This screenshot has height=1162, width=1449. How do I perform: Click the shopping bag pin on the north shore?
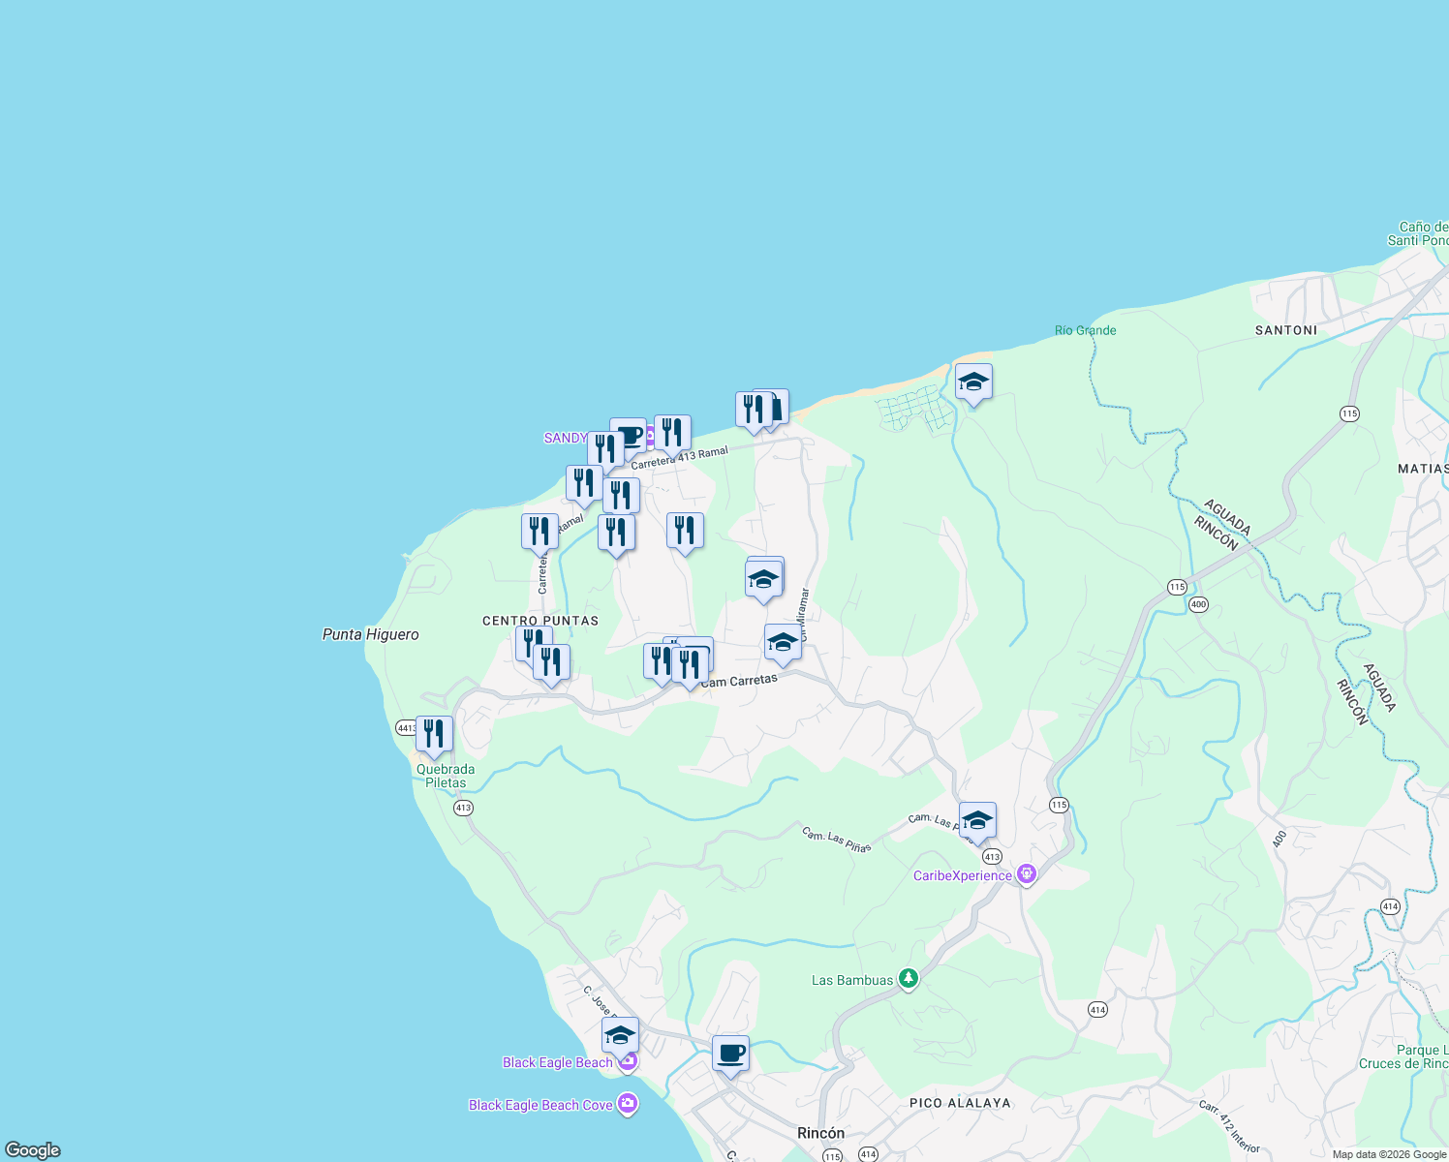pyautogui.click(x=776, y=407)
